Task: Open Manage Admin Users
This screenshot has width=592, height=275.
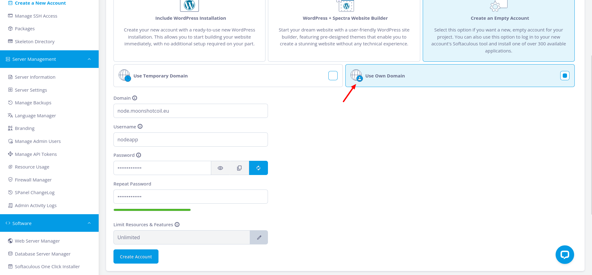Action: coord(38,141)
